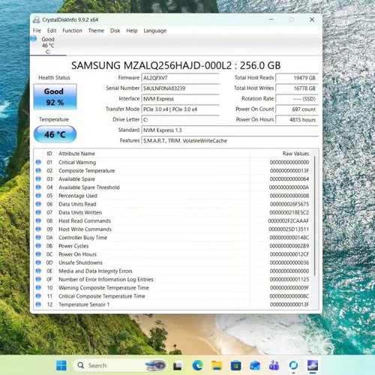Click the Total Host Writes value 16778 GB
Screen dimensions: 375x375
point(297,88)
